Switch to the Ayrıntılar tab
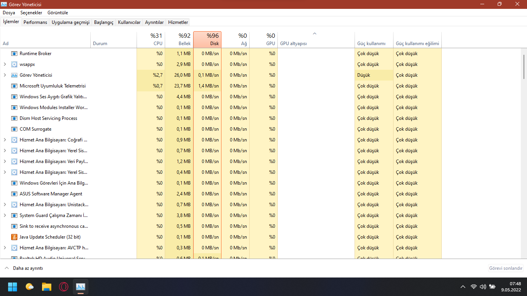The height and width of the screenshot is (296, 527). (154, 22)
